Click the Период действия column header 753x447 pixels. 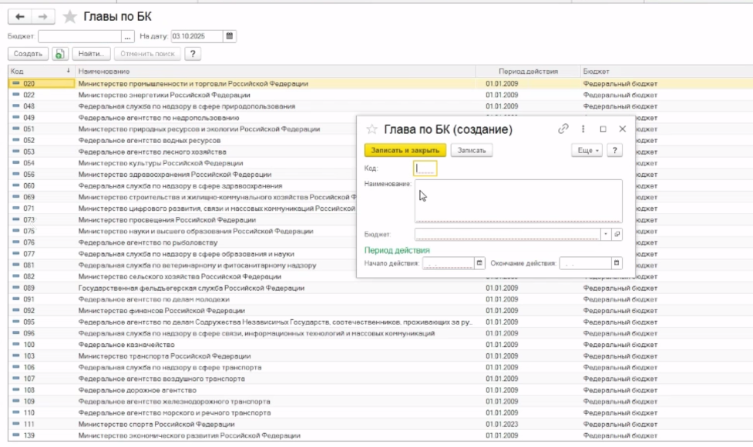click(x=528, y=72)
